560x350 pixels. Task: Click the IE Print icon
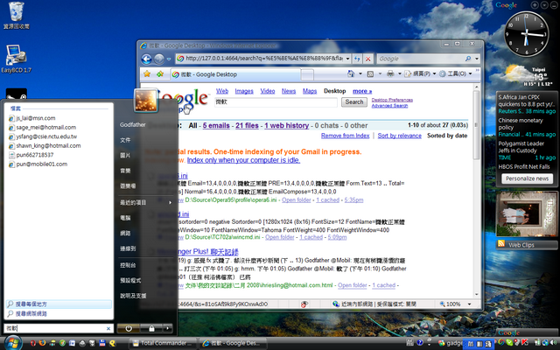pos(390,73)
